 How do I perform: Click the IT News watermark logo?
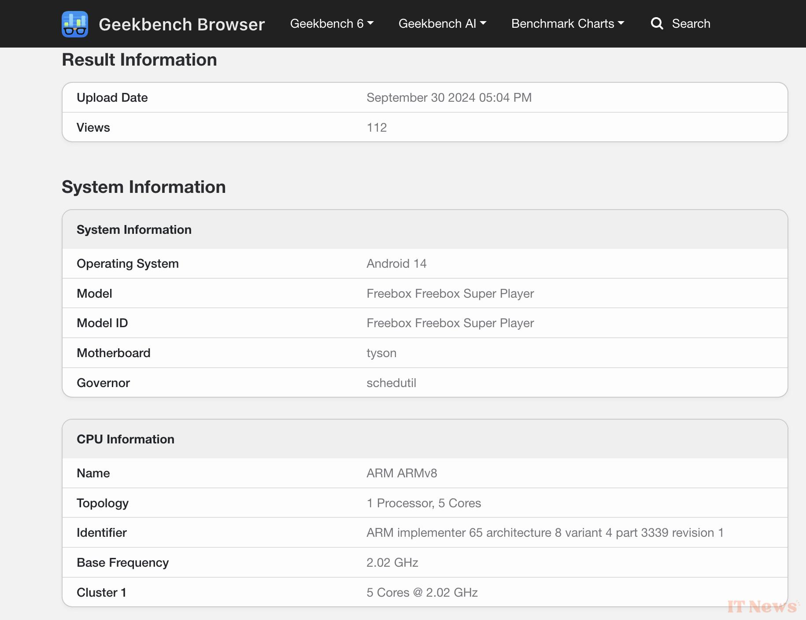tap(762, 607)
